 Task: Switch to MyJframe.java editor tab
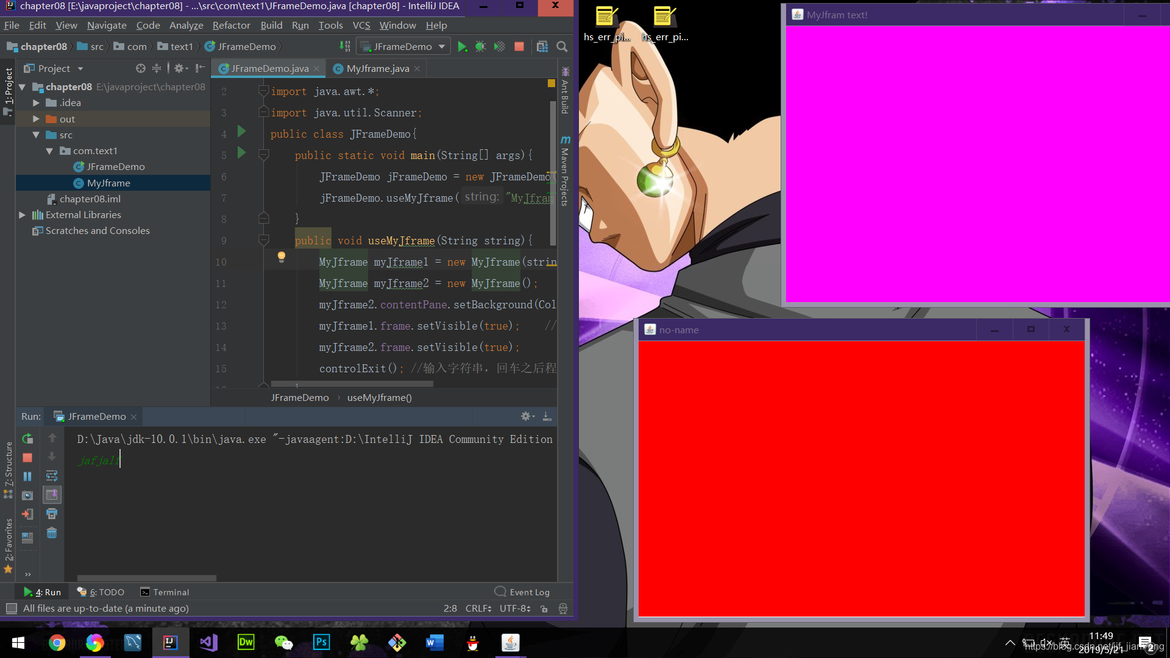pos(377,69)
